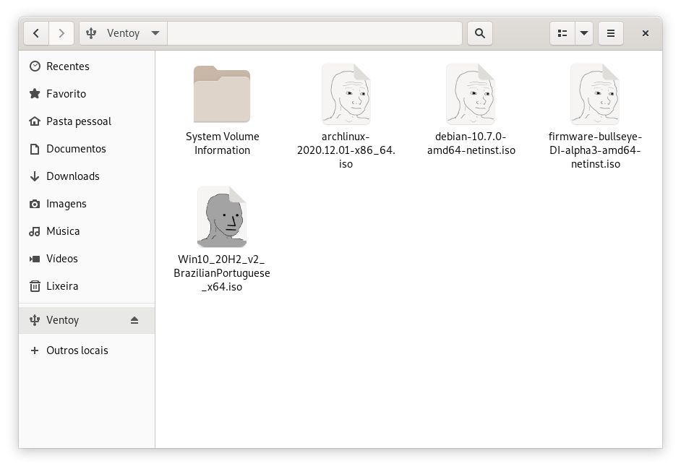Open Lixeira trash location
The width and height of the screenshot is (681, 469).
pyautogui.click(x=62, y=286)
